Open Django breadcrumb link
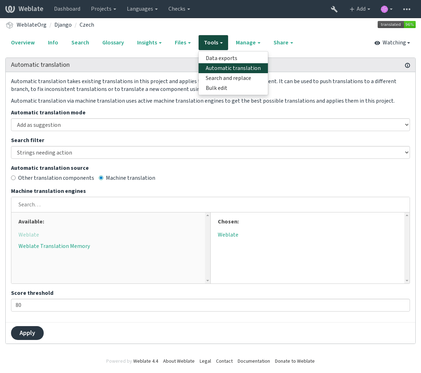 [63, 25]
